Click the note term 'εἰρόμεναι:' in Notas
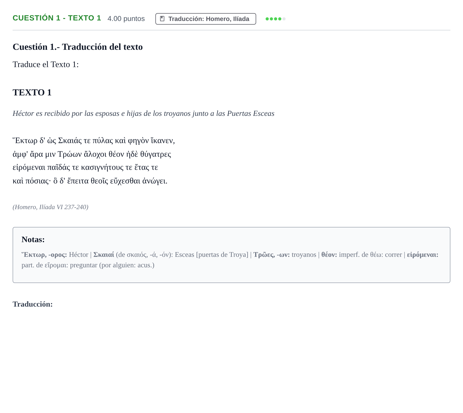This screenshot has width=463, height=413. pos(423,255)
